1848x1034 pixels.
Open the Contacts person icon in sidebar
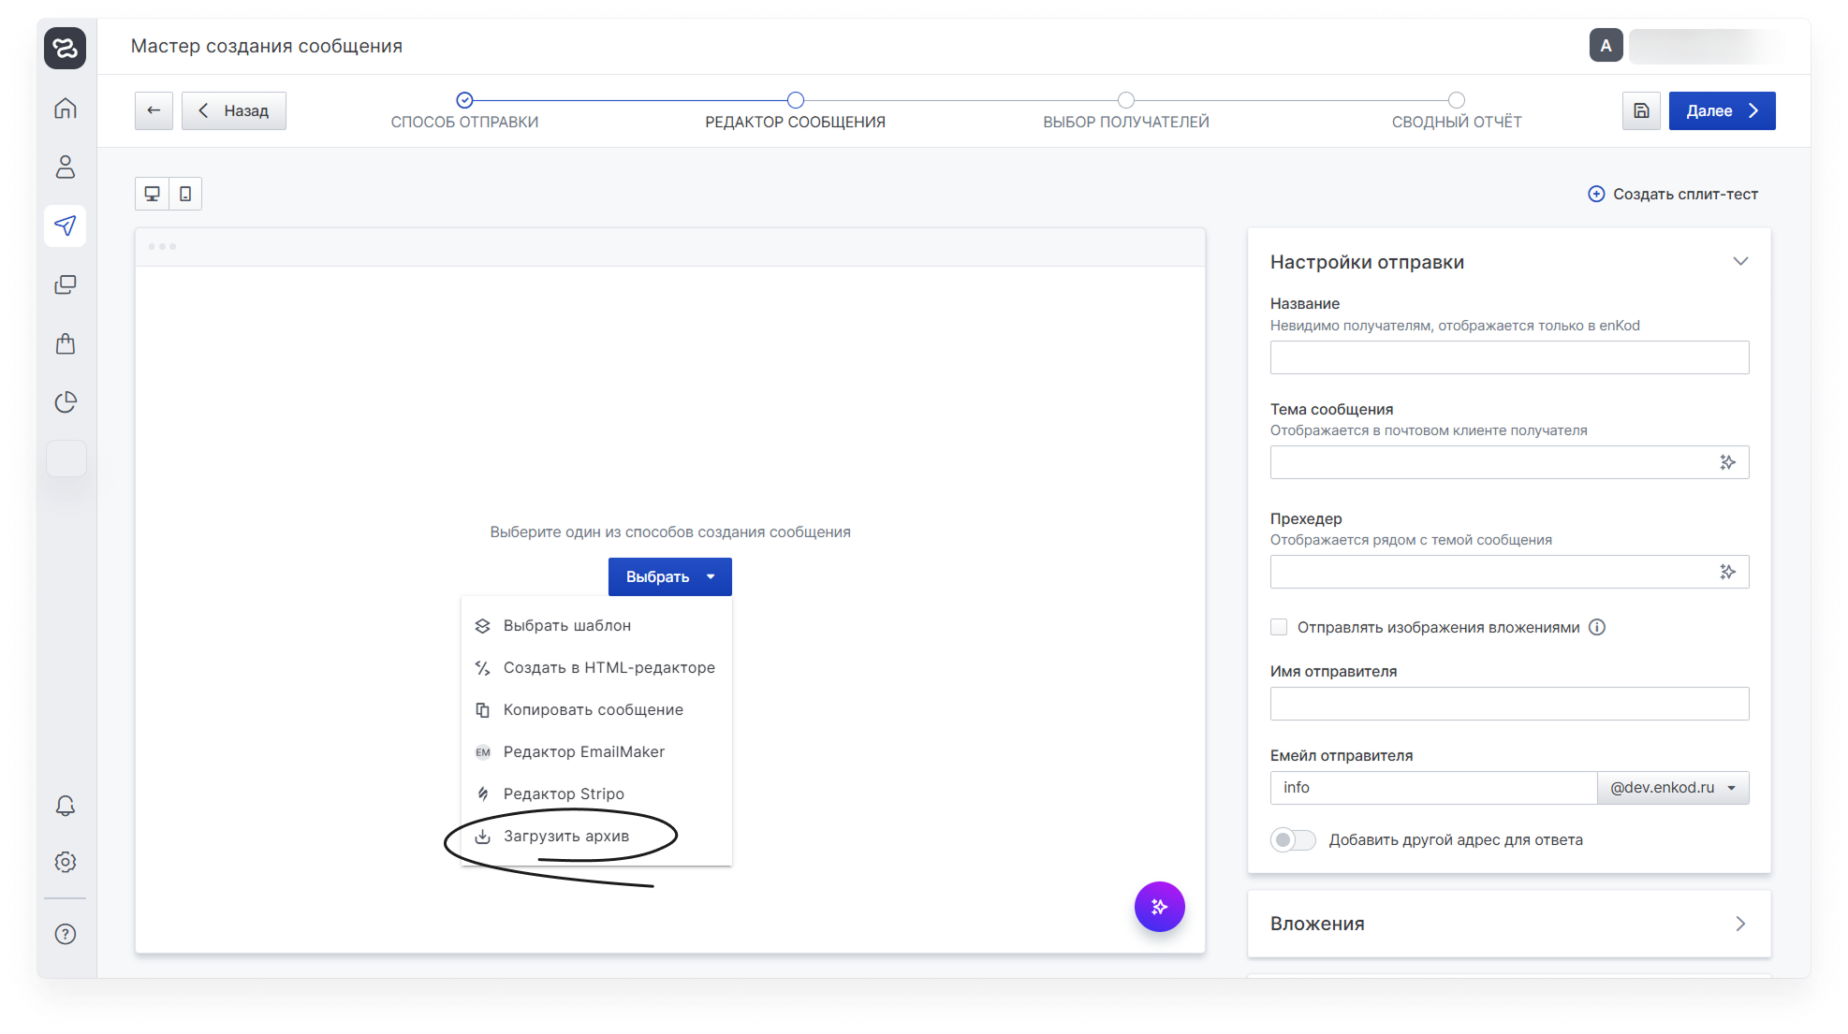(x=65, y=167)
